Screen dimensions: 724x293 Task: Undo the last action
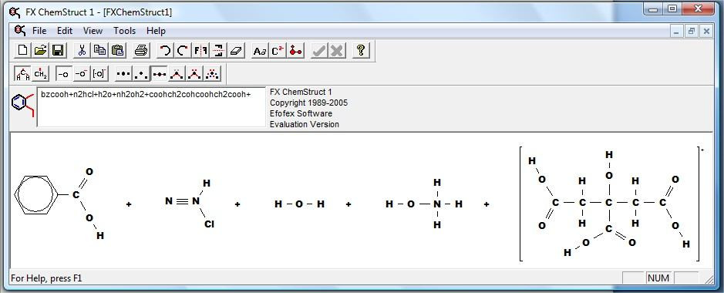click(165, 50)
